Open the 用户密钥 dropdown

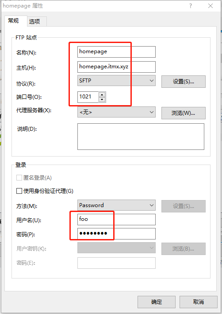[x=116, y=248]
